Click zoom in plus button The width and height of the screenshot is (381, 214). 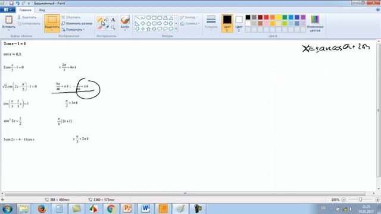tap(377, 200)
